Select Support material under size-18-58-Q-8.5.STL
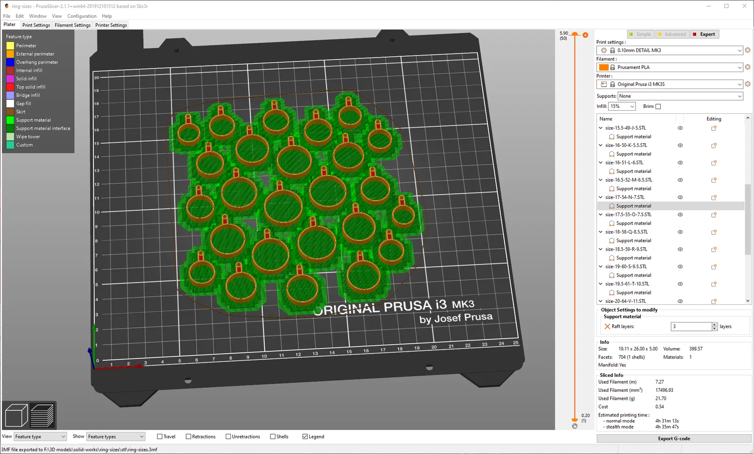The height and width of the screenshot is (454, 754). [633, 241]
